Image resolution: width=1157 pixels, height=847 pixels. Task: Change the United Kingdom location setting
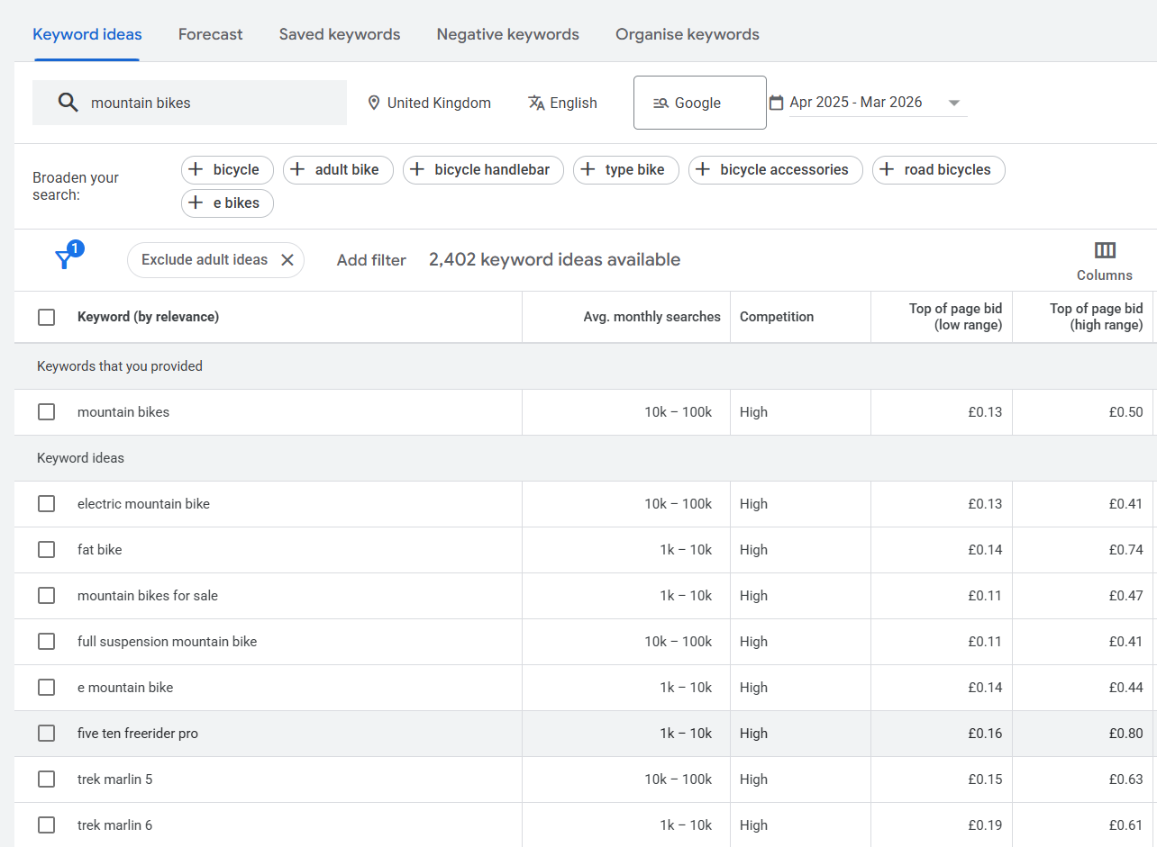click(430, 103)
